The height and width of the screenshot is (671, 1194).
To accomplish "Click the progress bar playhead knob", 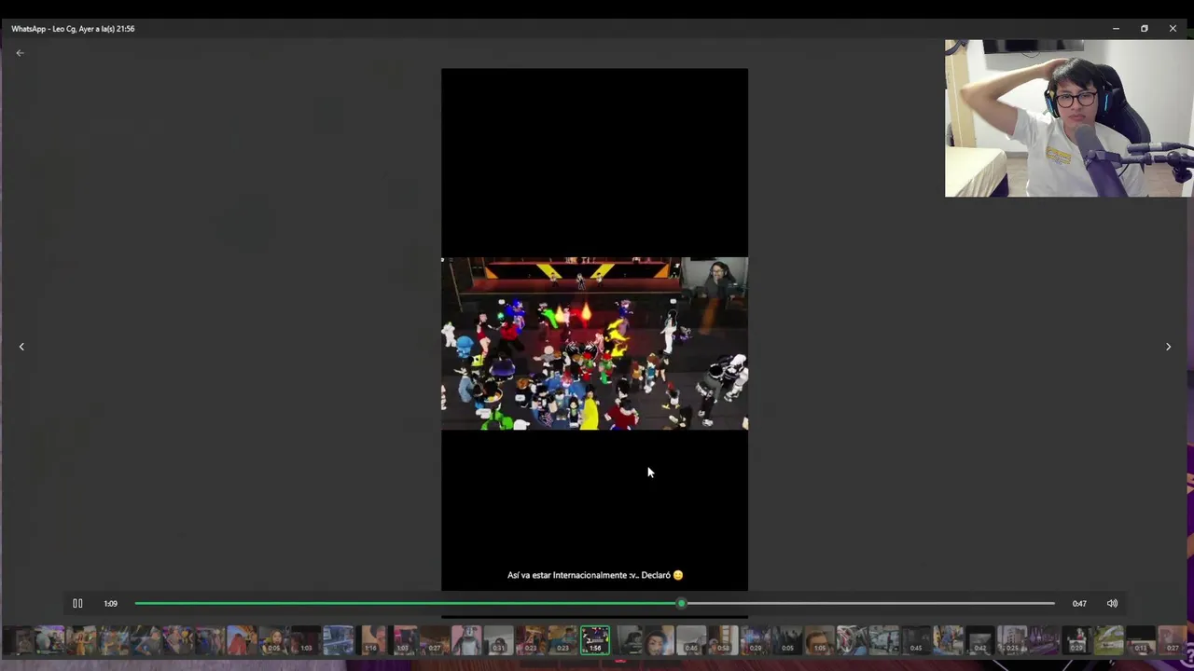I will coord(681,603).
